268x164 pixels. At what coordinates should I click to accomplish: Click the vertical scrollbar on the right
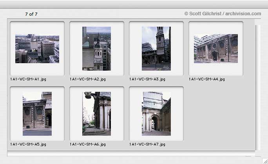click(257, 87)
